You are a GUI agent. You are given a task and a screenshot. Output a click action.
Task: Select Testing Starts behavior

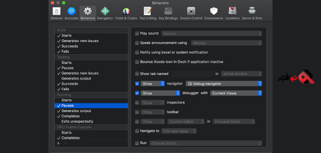(x=91, y=63)
